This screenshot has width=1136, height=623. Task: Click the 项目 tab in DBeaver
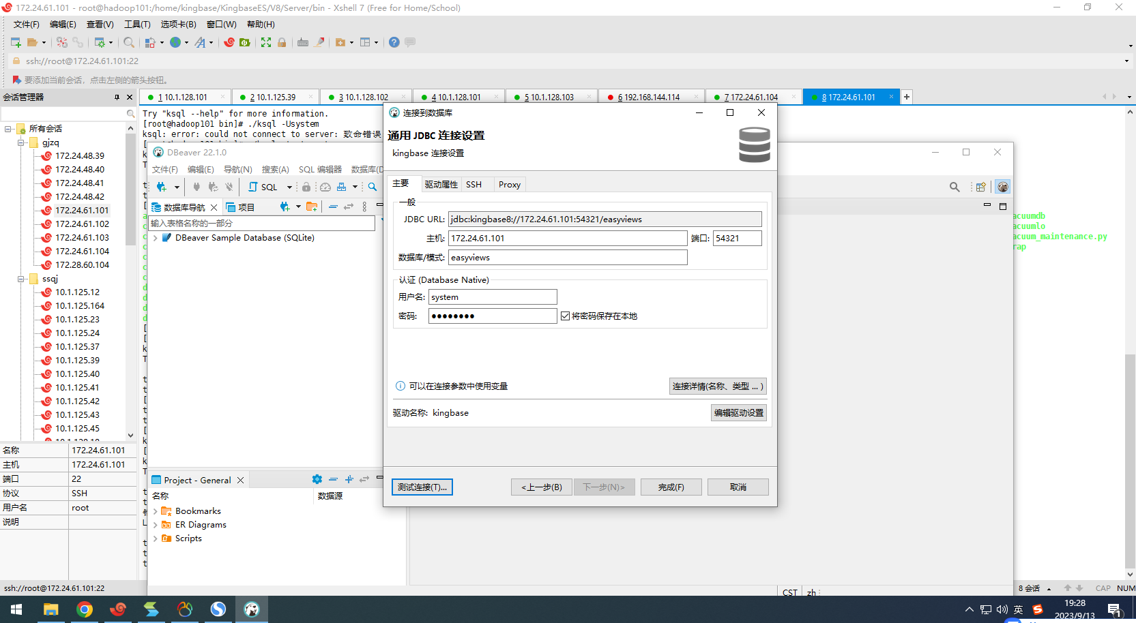coord(240,207)
